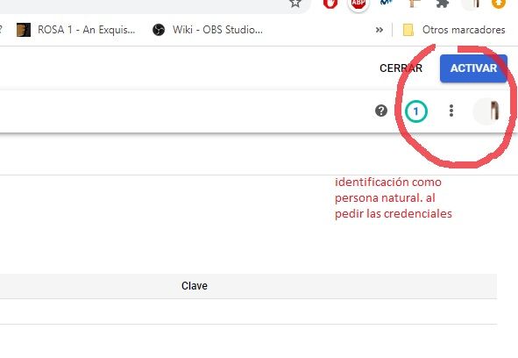
Task: Open the Otros marcadores bookmarks folder
Action: [454, 30]
